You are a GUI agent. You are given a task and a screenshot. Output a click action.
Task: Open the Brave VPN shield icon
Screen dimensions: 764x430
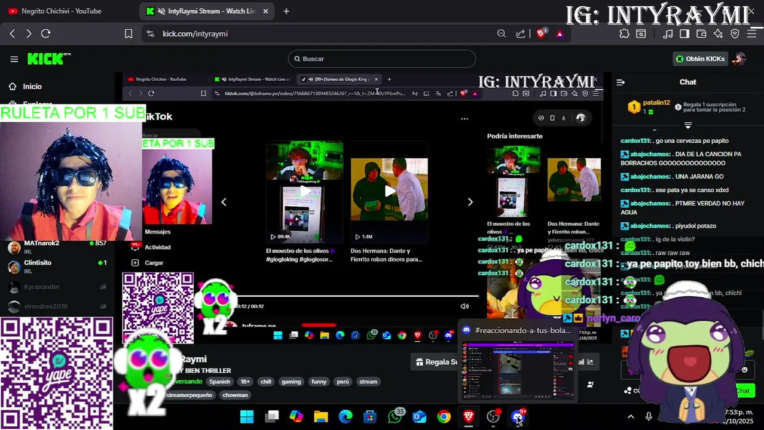pyautogui.click(x=735, y=34)
